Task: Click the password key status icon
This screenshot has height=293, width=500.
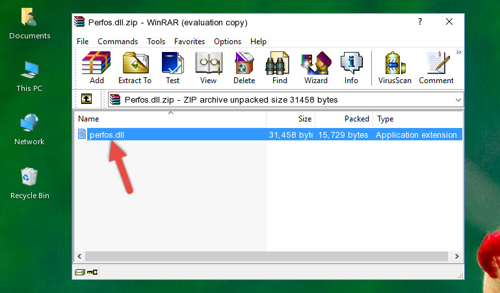Action: [x=92, y=272]
